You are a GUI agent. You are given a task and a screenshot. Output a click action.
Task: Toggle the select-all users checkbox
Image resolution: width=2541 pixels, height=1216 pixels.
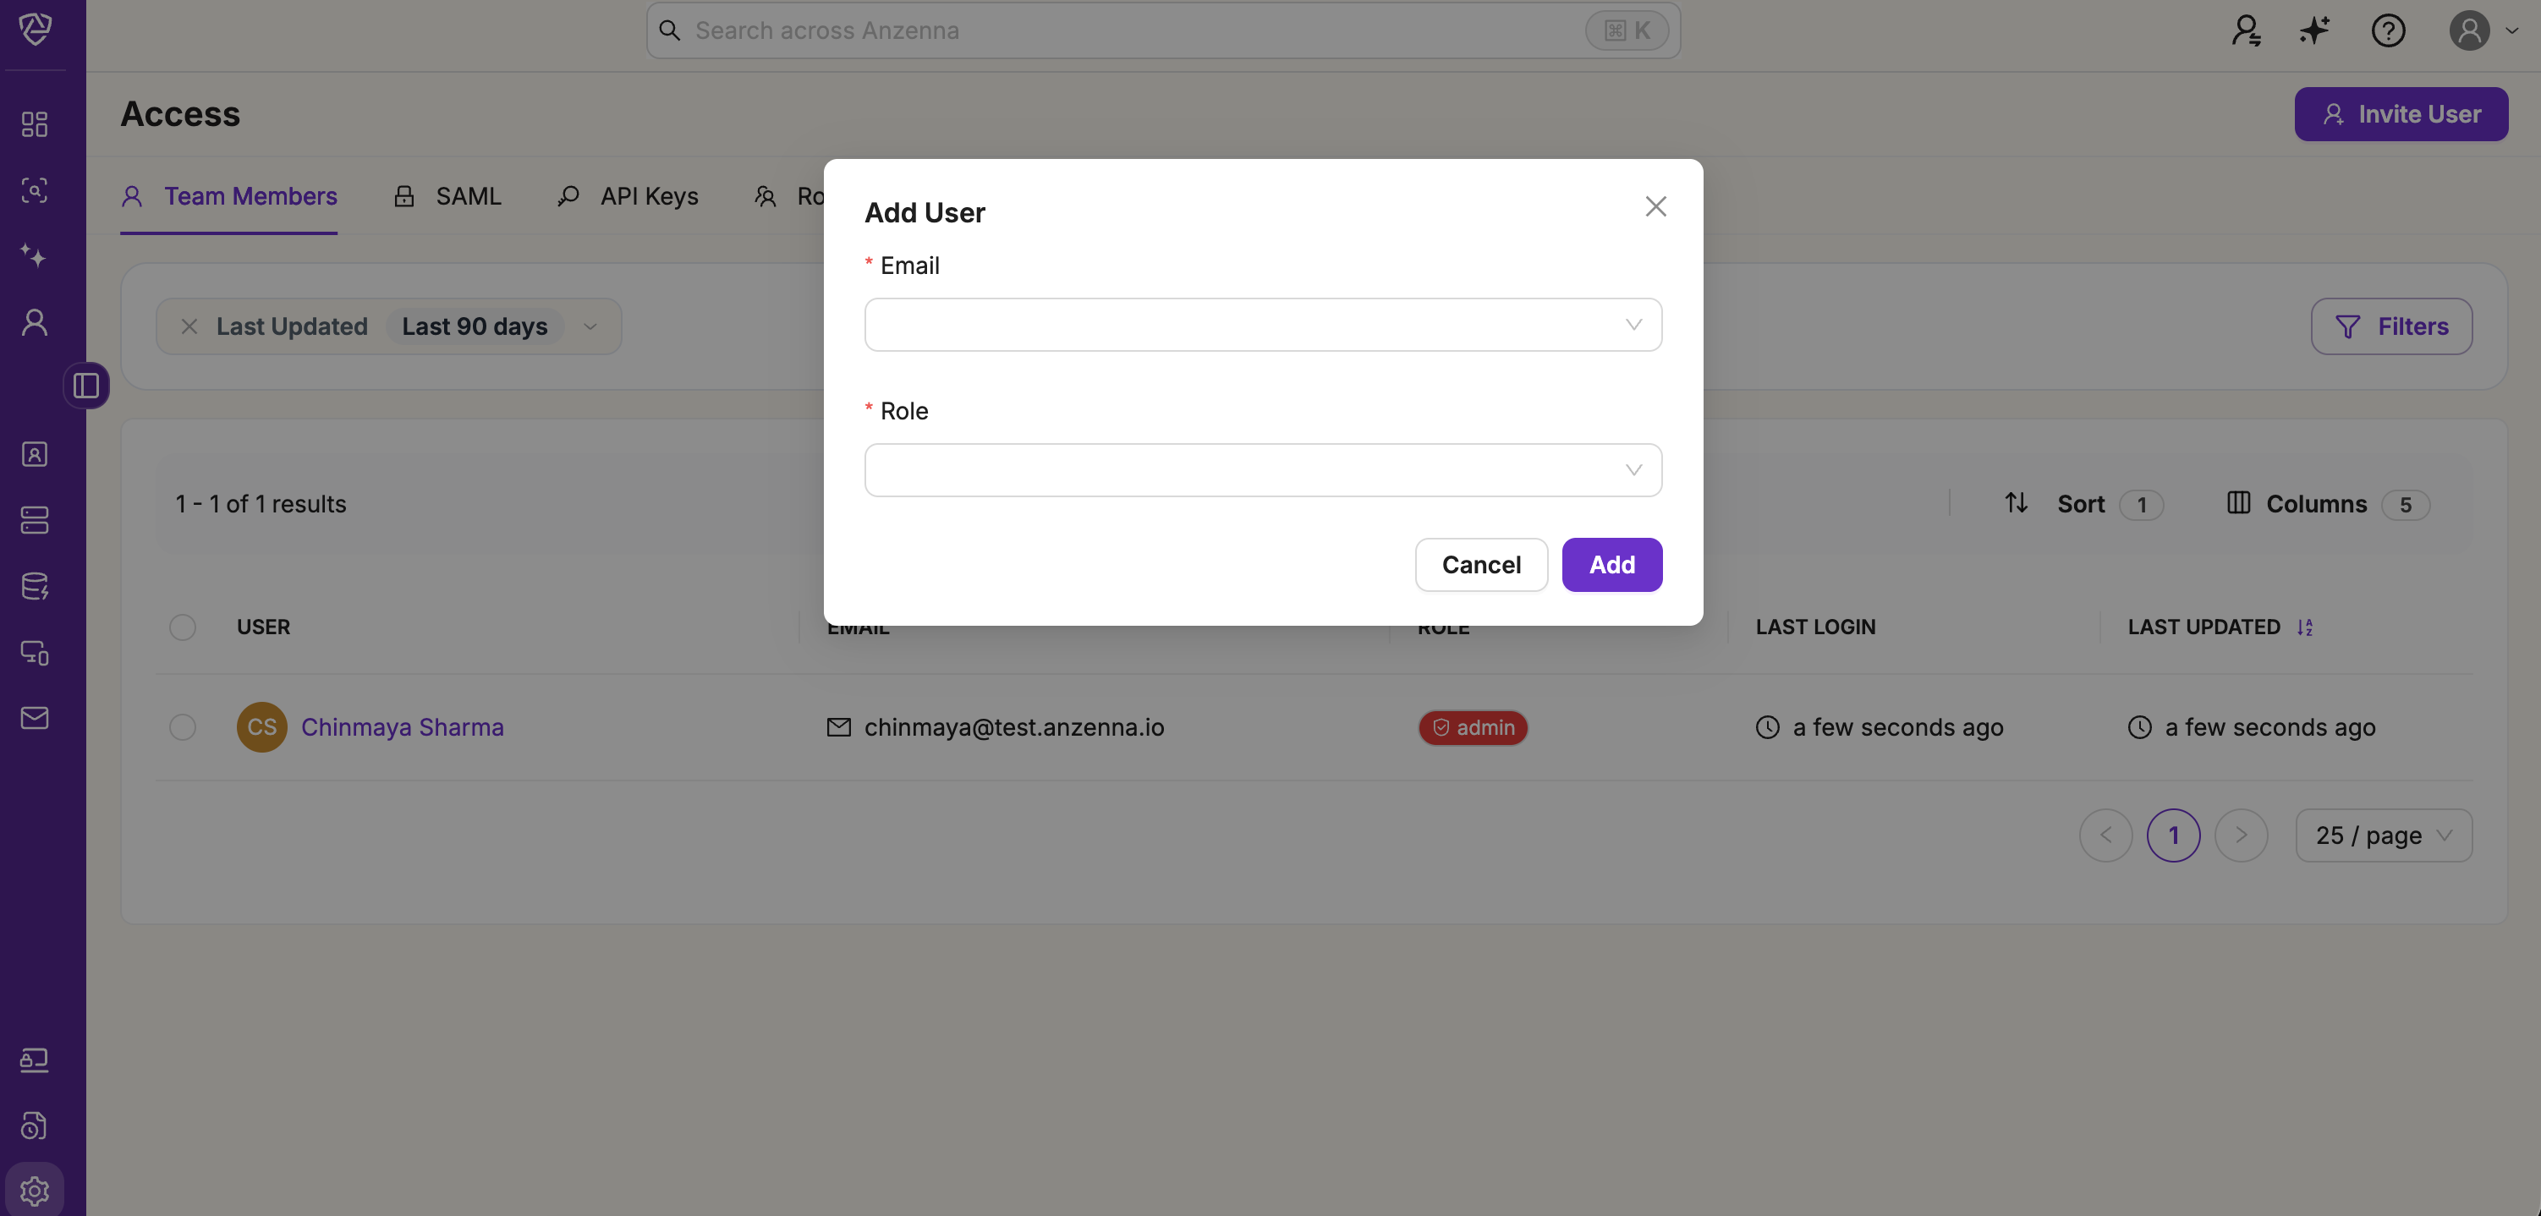pyautogui.click(x=183, y=627)
